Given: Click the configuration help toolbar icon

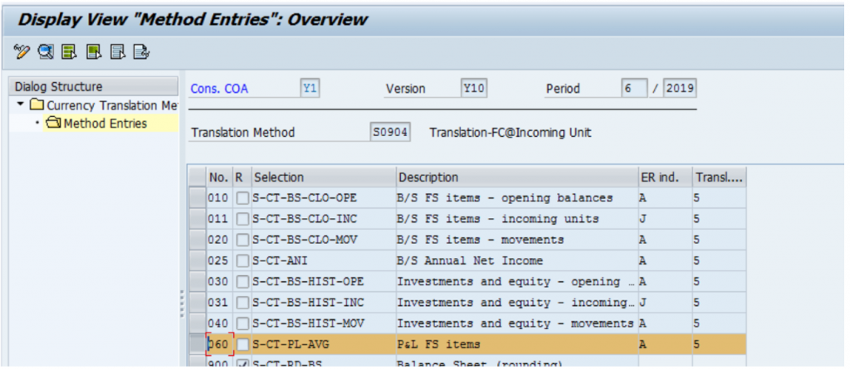Looking at the screenshot, I should pyautogui.click(x=141, y=52).
